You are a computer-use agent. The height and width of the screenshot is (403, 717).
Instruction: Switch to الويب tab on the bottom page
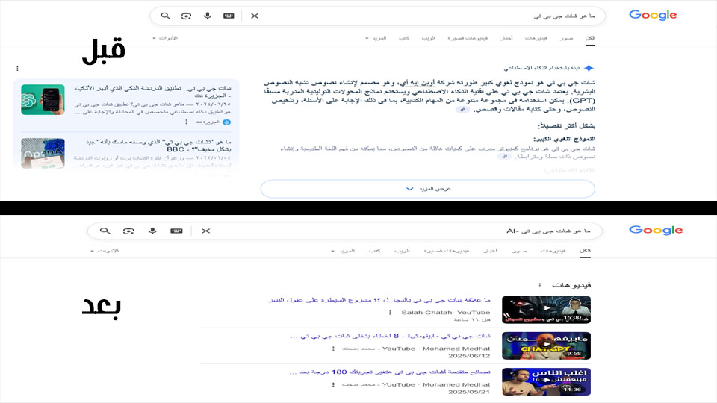[402, 251]
